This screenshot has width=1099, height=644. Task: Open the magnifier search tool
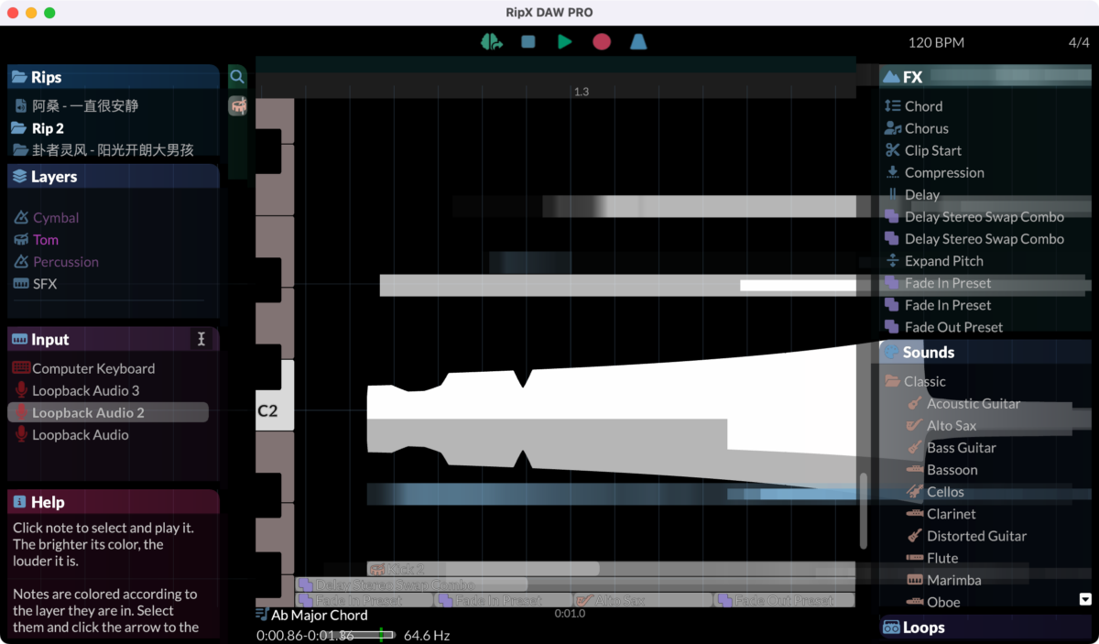(x=237, y=77)
